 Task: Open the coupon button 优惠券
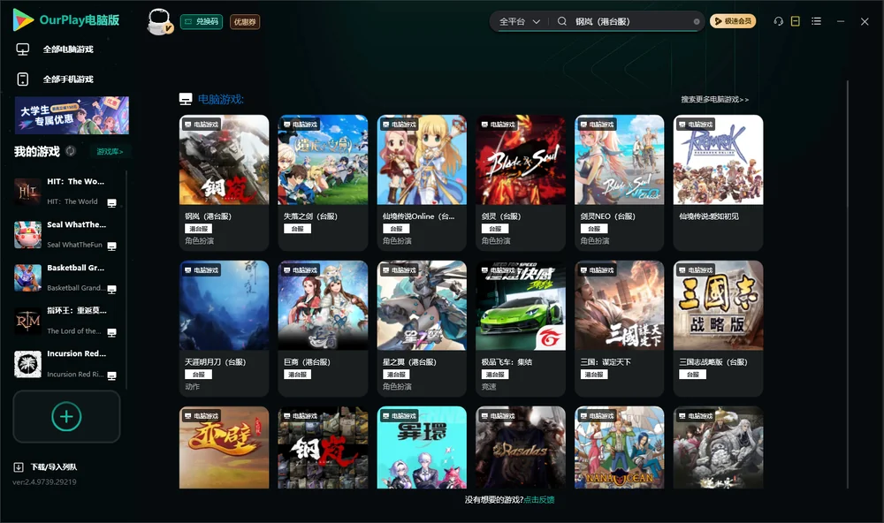[245, 22]
